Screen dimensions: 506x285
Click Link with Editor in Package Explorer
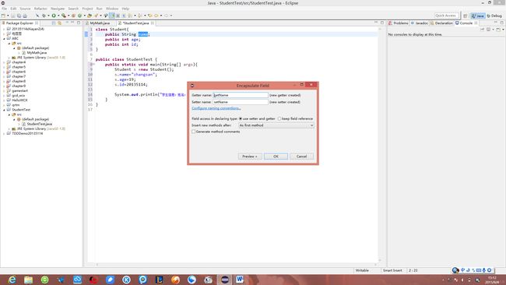pos(59,23)
